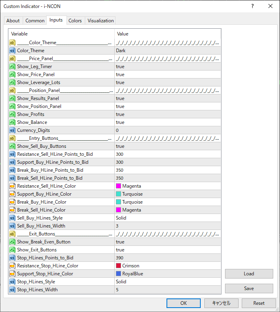Toggle the Show_Results_Panel true value

tap(168, 98)
